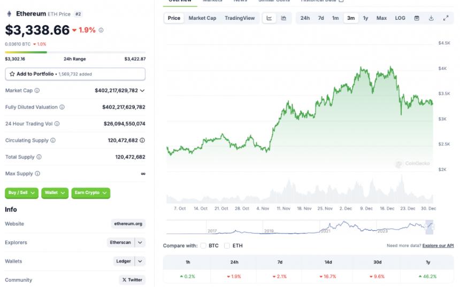The image size is (460, 287).
Task: Switch to the TradingView tab
Action: click(240, 18)
